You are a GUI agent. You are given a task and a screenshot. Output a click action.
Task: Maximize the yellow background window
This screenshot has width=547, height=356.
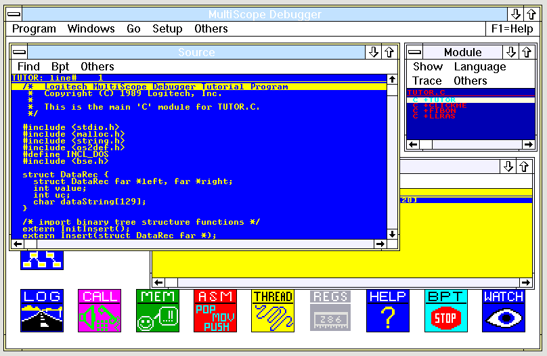pyautogui.click(x=524, y=166)
